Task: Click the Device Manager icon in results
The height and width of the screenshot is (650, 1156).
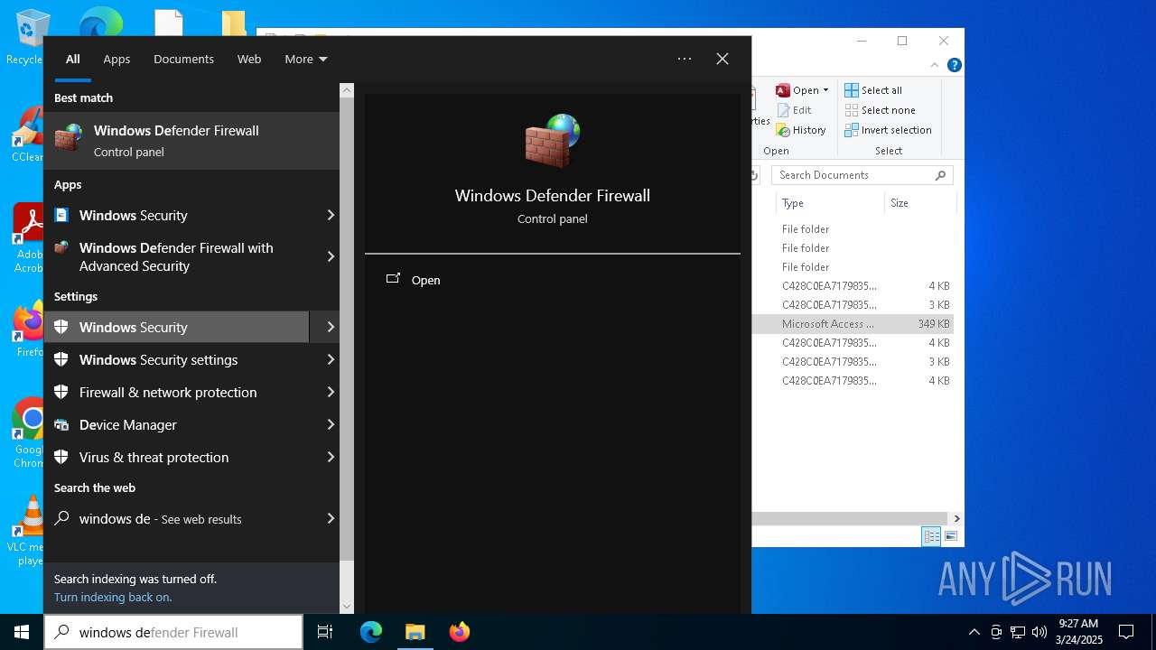Action: click(x=61, y=424)
